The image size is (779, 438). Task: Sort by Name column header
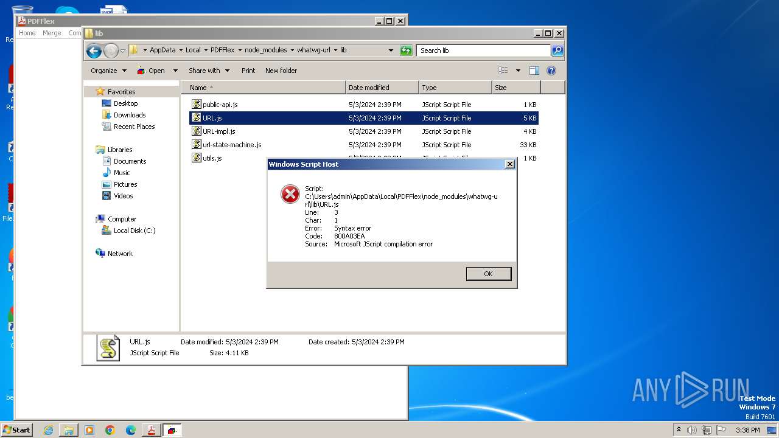pyautogui.click(x=263, y=88)
